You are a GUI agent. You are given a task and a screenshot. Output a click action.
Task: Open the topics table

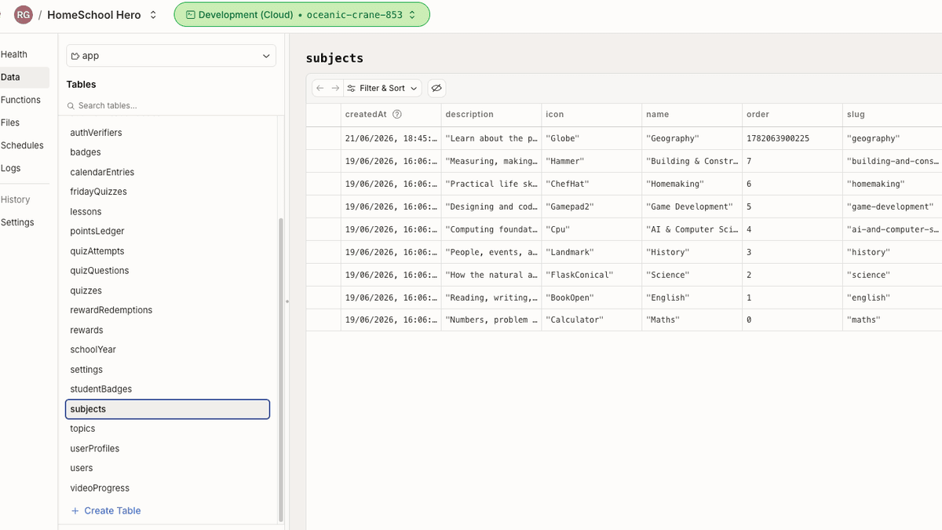pos(167,429)
